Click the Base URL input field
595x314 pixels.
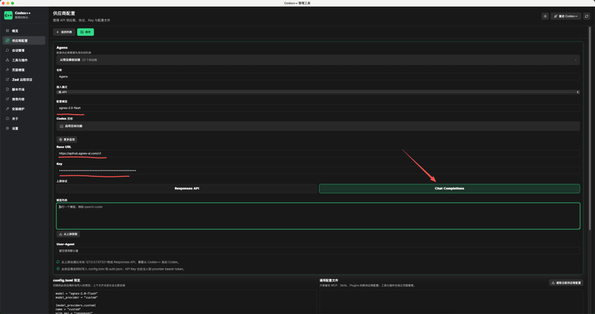click(x=318, y=153)
